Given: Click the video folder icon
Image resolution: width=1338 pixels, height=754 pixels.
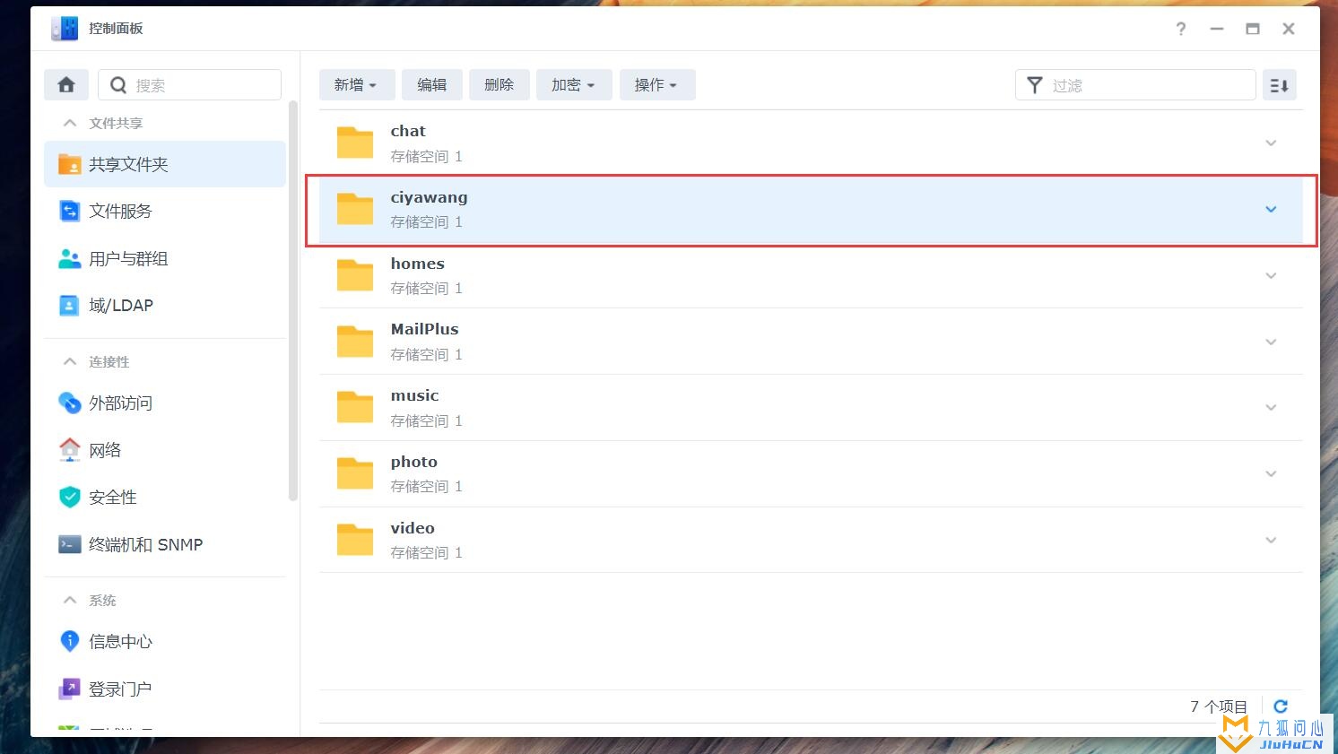Looking at the screenshot, I should coord(355,540).
